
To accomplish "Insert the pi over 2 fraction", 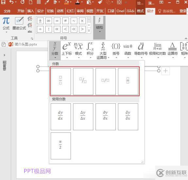I will click(61, 146).
